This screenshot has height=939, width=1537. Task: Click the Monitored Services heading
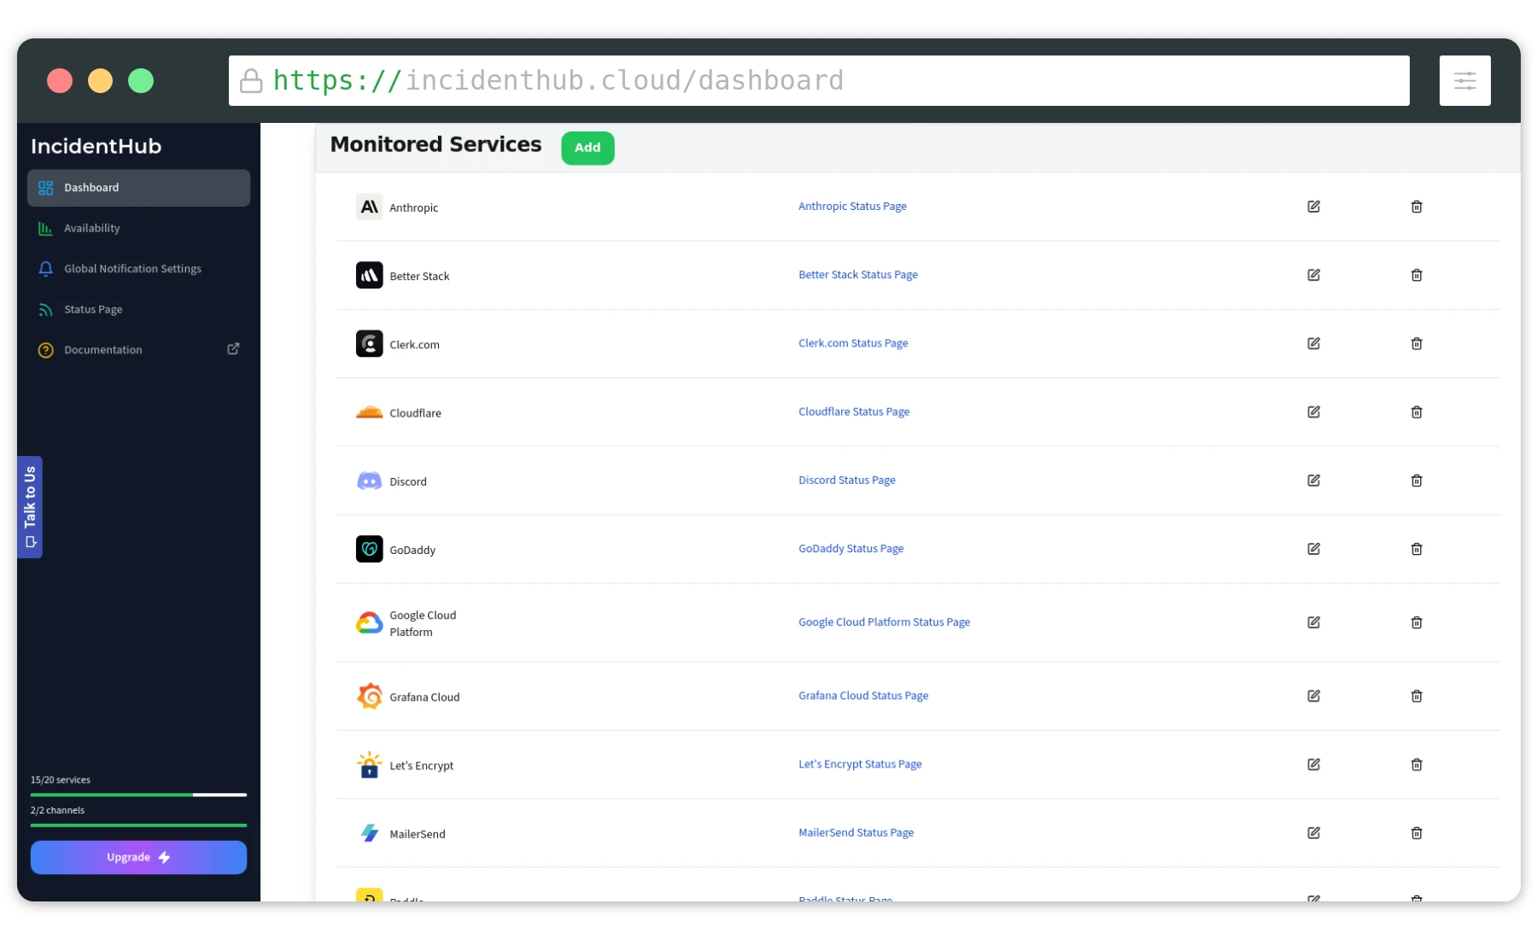click(435, 144)
